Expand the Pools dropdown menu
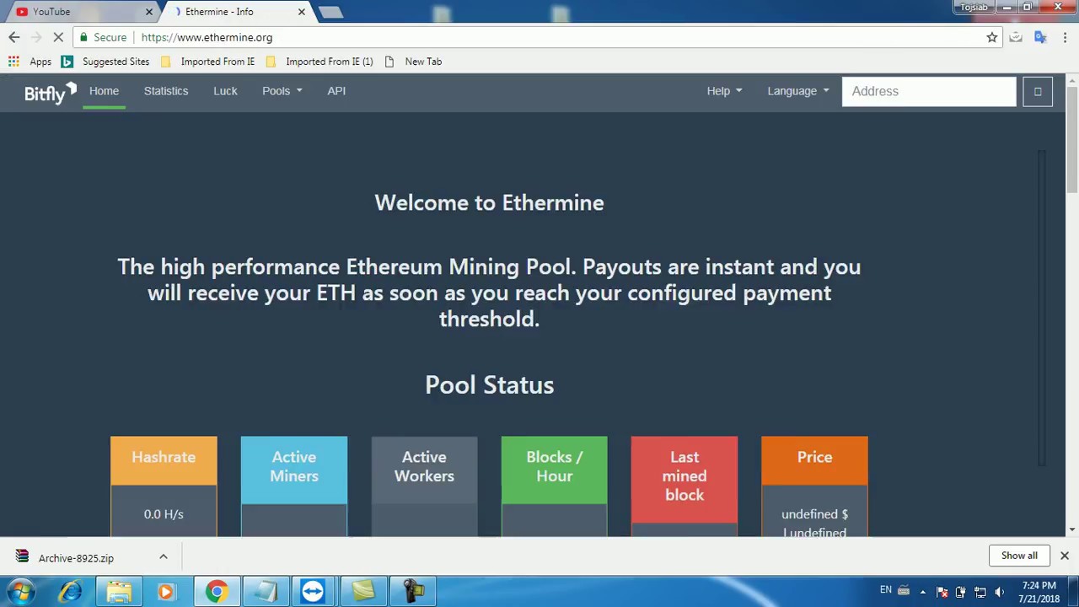 pyautogui.click(x=282, y=91)
